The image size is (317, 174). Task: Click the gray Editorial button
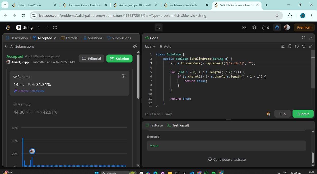[91, 59]
